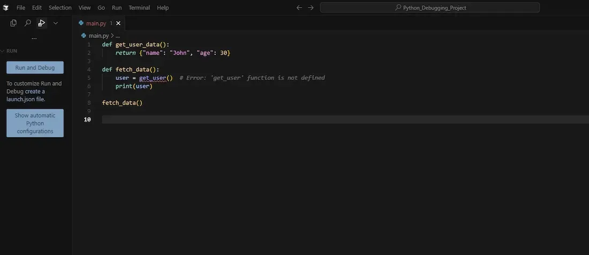Click line number 10 in the gutter
The image size is (589, 255).
(x=87, y=119)
